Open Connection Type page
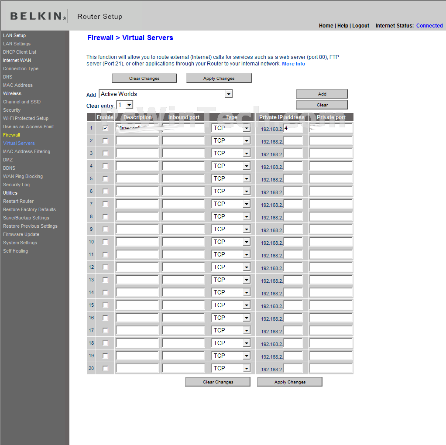This screenshot has width=446, height=445. [21, 68]
